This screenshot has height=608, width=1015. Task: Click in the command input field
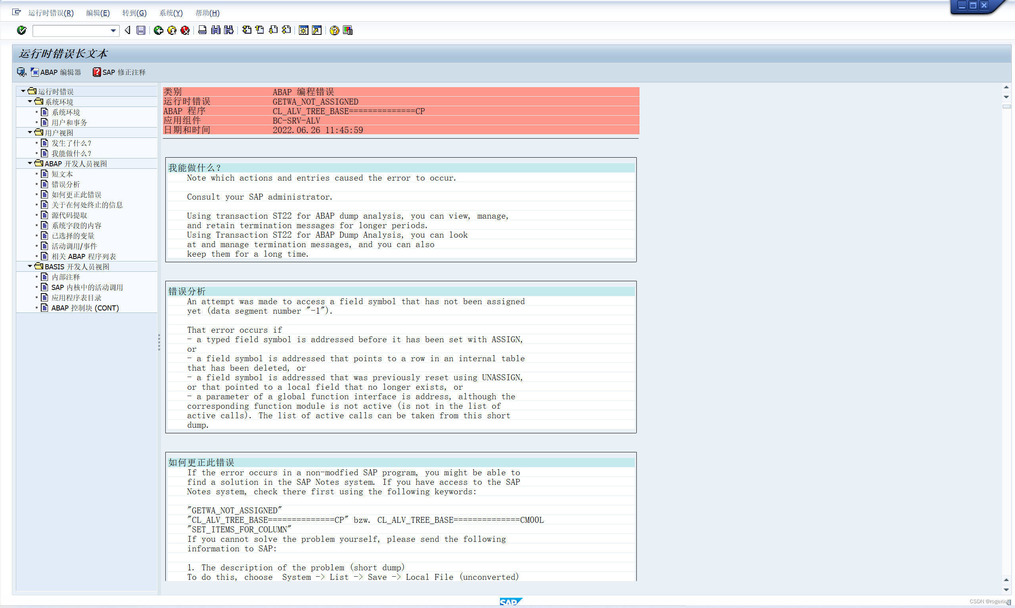[x=70, y=30]
